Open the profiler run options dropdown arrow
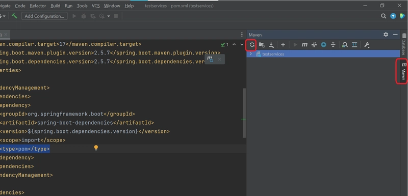The width and height of the screenshot is (408, 196). [x=109, y=16]
